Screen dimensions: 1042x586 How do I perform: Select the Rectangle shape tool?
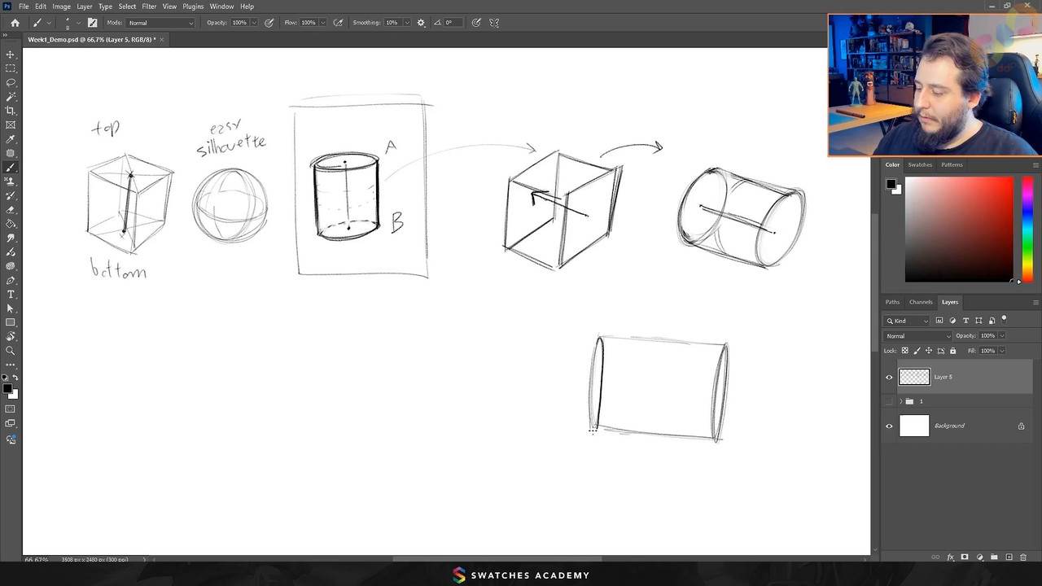click(11, 322)
